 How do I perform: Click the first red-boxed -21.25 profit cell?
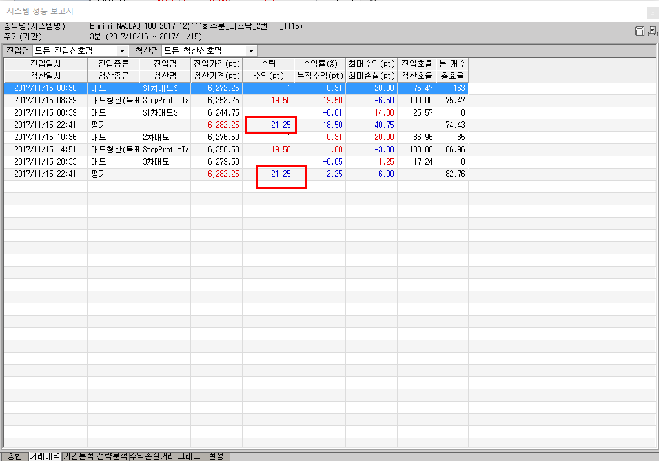(270, 125)
